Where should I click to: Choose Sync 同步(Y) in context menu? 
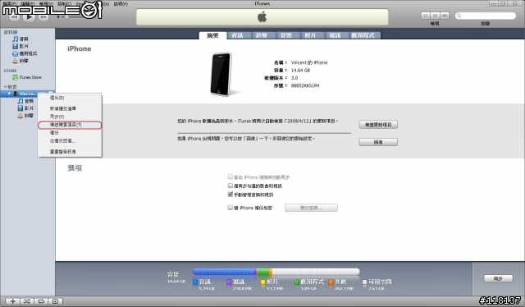tap(70, 117)
